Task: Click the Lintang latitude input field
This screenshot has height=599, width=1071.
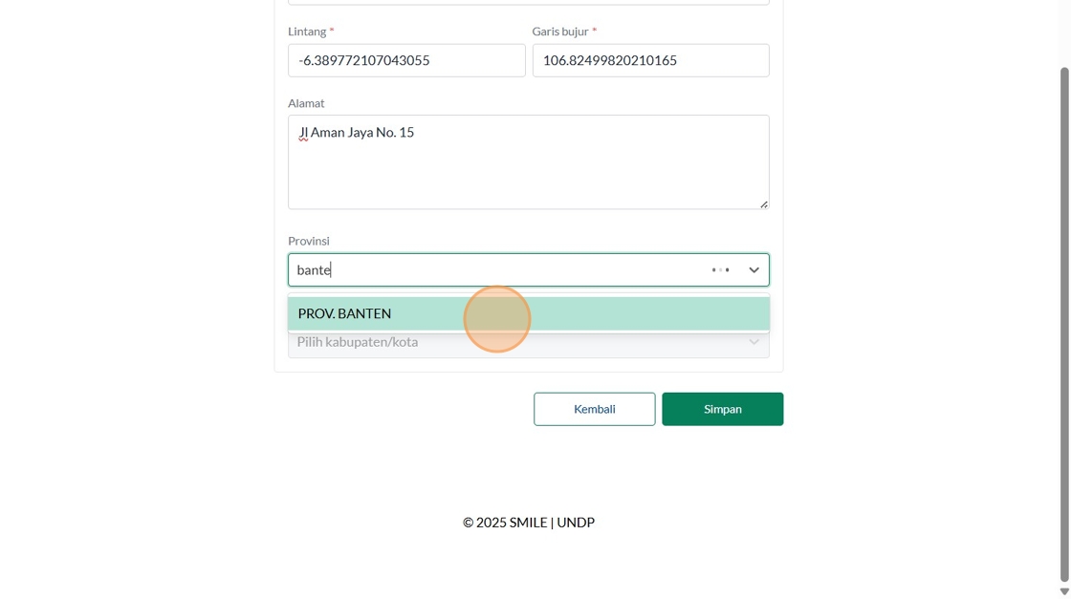Action: (406, 60)
